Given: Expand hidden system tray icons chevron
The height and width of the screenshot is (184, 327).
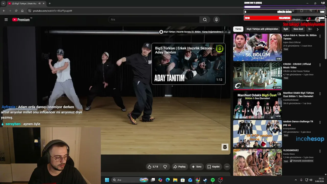Looking at the screenshot, I should tap(296, 180).
